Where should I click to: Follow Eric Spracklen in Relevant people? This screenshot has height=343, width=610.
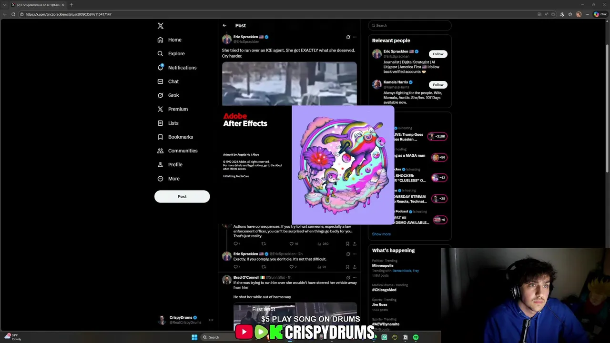[438, 54]
